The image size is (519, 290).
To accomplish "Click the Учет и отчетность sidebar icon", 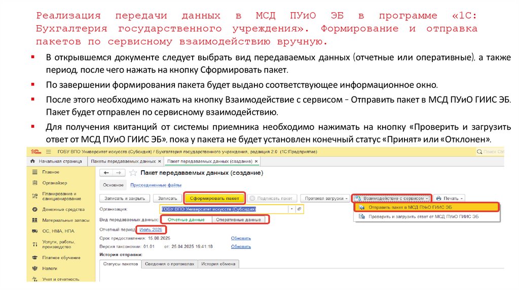I will tap(35, 279).
